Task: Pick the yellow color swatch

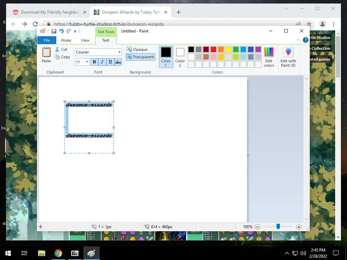Action: (228, 49)
